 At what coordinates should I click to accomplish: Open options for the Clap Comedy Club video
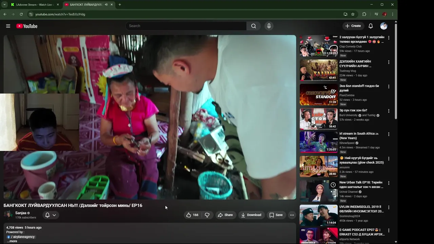[x=389, y=38]
